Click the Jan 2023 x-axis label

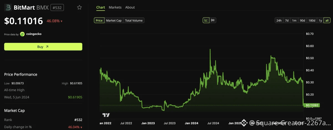point(148,123)
